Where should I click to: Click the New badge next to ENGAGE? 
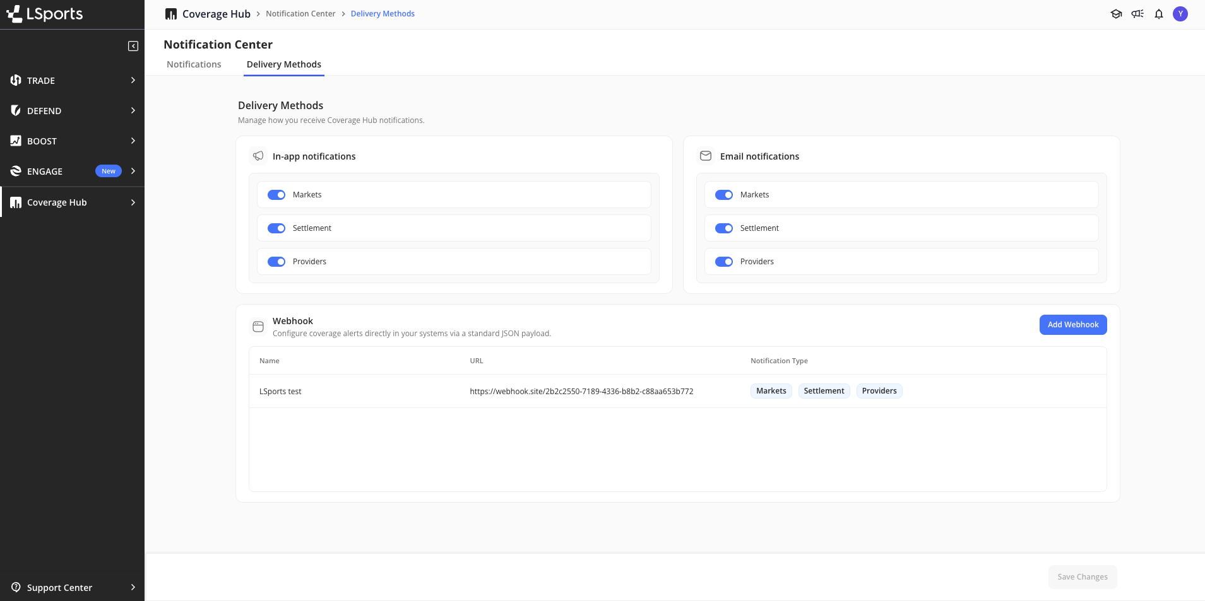pos(109,171)
